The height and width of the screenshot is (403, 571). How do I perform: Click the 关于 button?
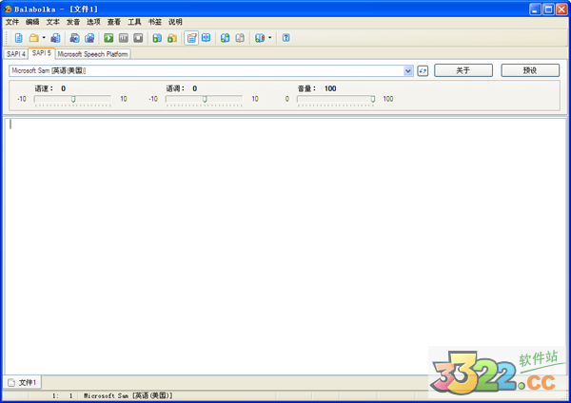[463, 70]
